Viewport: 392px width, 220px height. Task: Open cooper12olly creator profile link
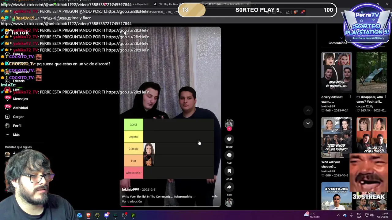365,106
